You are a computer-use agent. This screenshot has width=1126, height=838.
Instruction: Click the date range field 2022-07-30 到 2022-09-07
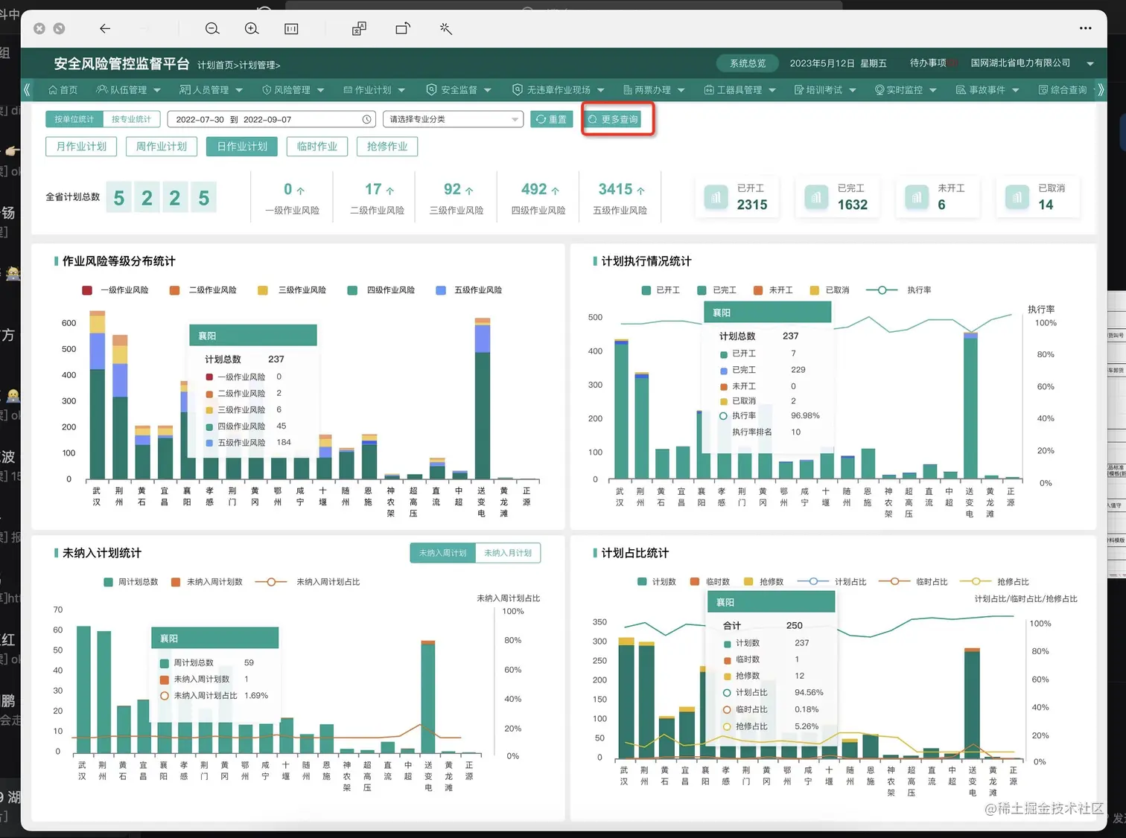point(273,119)
